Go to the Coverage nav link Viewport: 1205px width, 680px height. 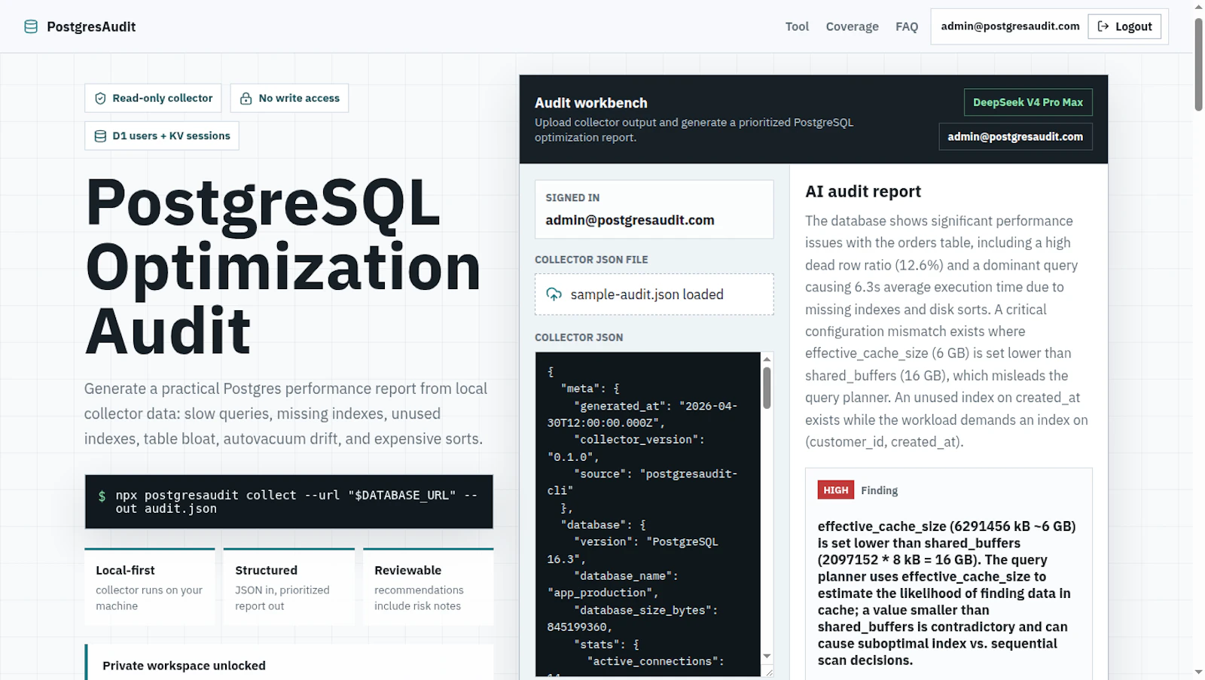pyautogui.click(x=852, y=26)
